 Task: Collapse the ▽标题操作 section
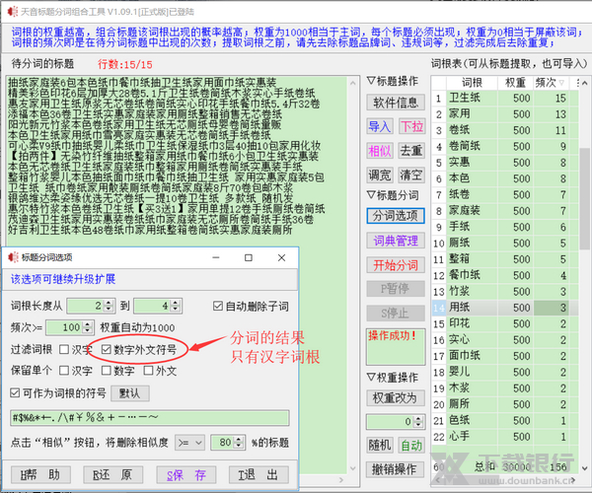(393, 81)
